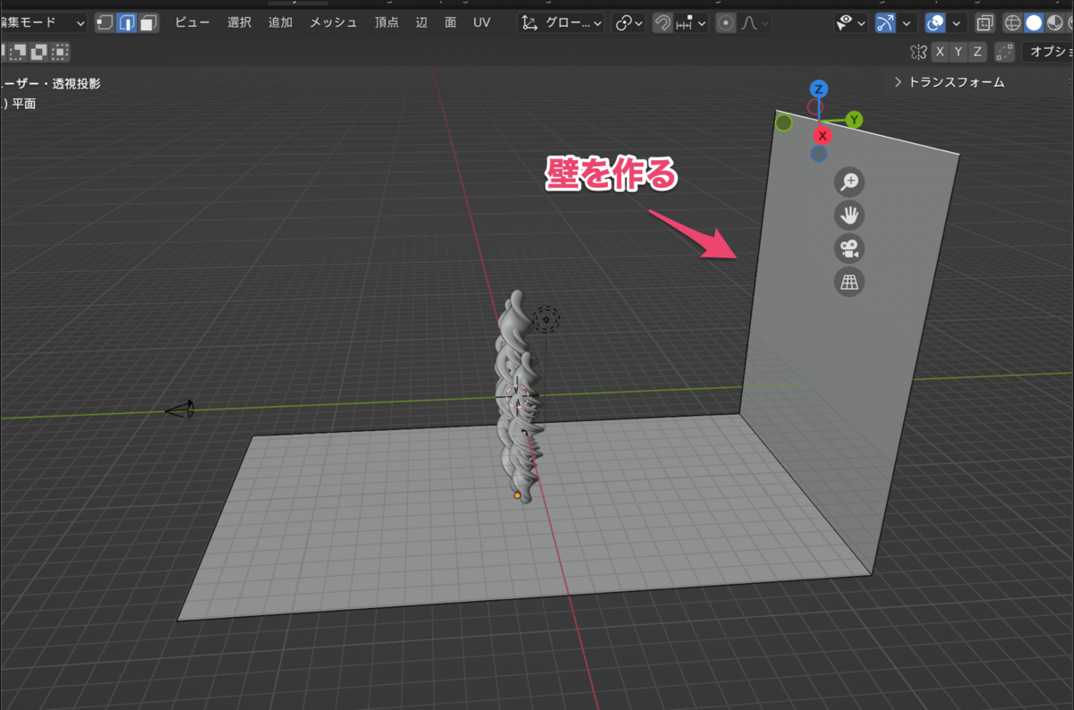Click the red X axis gizmo ball

click(823, 135)
